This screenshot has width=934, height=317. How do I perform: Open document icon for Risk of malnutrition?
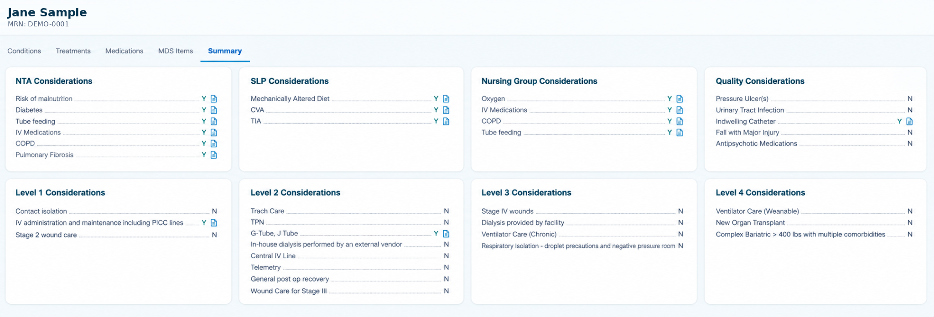tap(213, 99)
